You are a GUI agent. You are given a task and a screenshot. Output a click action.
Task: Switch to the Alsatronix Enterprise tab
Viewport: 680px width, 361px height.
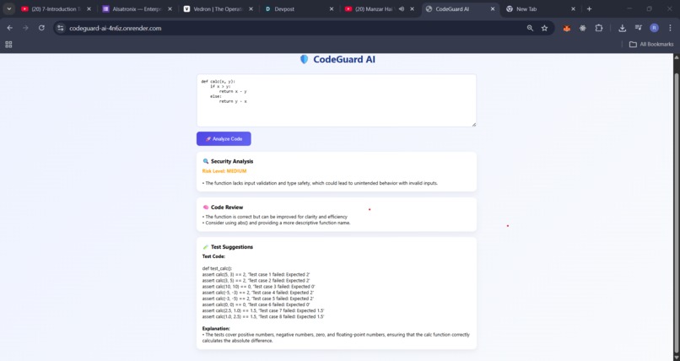click(x=137, y=8)
